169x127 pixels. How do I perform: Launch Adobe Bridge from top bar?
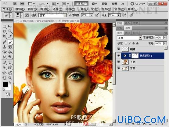[x=15, y=4]
